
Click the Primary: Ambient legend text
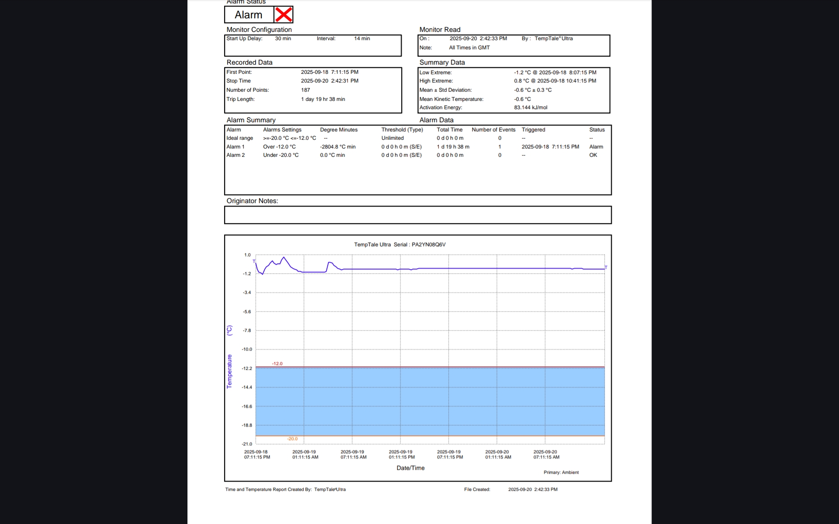[561, 472]
